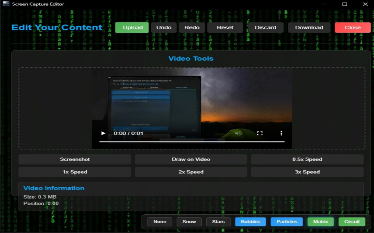Mute the video audio
Image resolution: width=374 pixels, height=233 pixels.
click(238, 133)
